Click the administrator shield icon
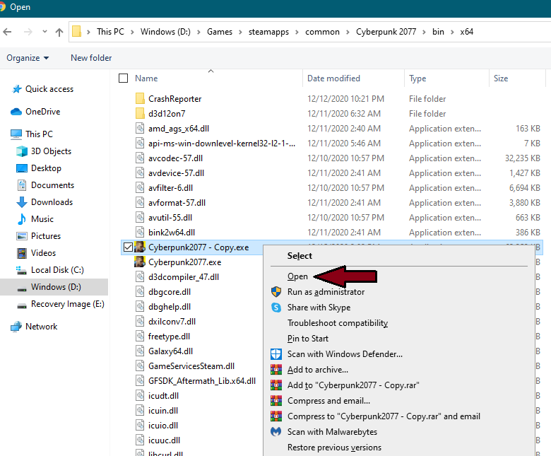The image size is (551, 456). 275,292
